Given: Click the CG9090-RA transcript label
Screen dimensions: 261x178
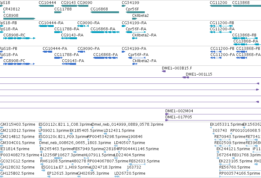Looking at the screenshot, I should (89, 23).
